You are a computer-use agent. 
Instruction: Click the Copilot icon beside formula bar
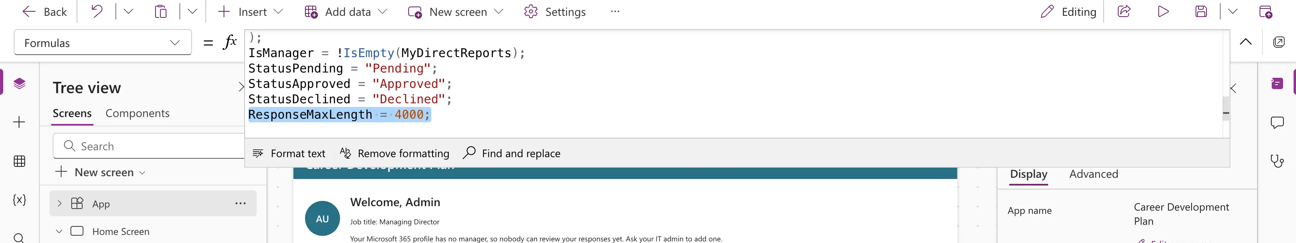pyautogui.click(x=1279, y=42)
